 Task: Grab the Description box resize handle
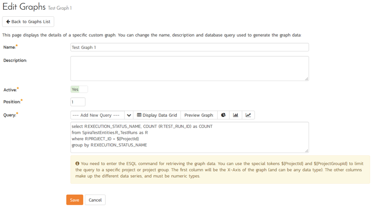pyautogui.click(x=306, y=79)
